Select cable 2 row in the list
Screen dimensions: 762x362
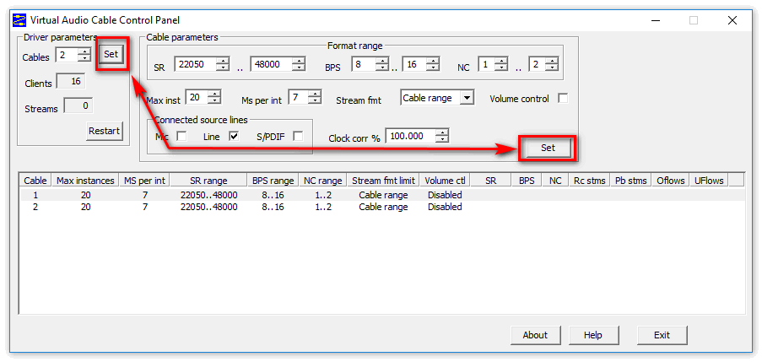pyautogui.click(x=382, y=207)
